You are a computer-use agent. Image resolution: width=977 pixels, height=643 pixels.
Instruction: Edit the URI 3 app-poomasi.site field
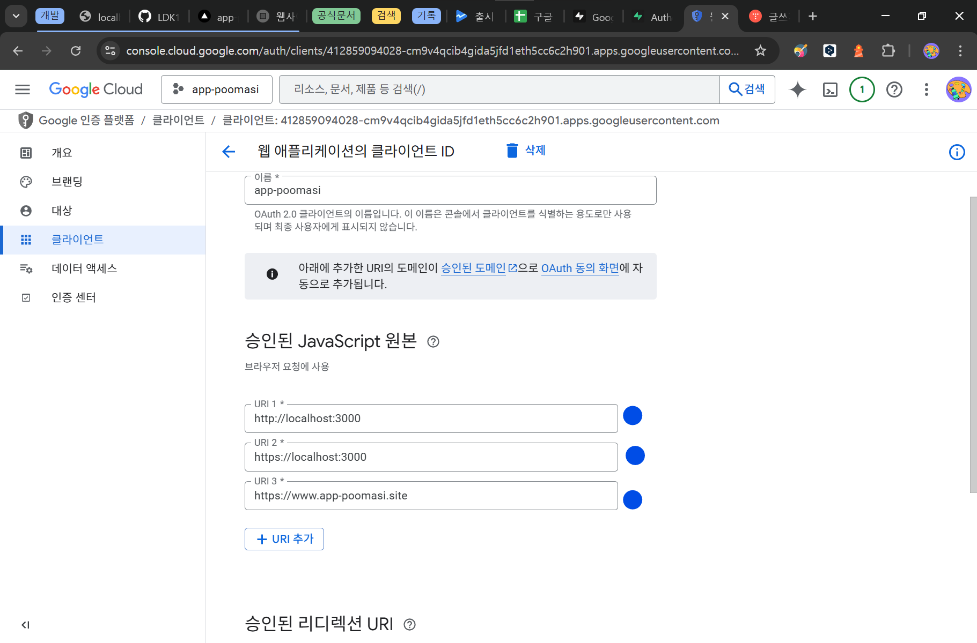pyautogui.click(x=431, y=496)
